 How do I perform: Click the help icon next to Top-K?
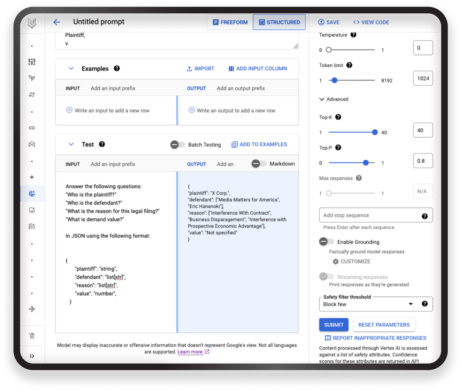(x=338, y=117)
